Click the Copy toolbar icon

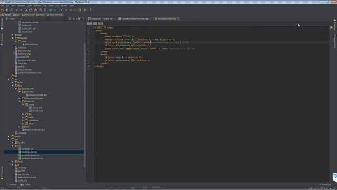pyautogui.click(x=31, y=10)
